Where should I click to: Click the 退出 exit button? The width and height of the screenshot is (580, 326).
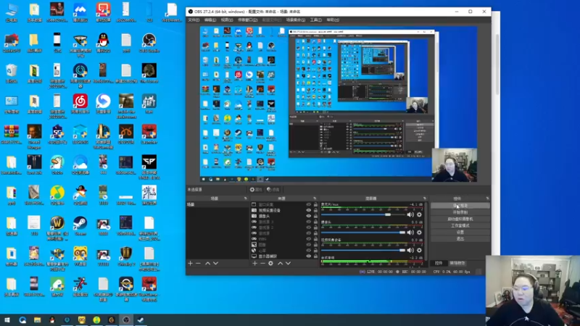point(460,239)
